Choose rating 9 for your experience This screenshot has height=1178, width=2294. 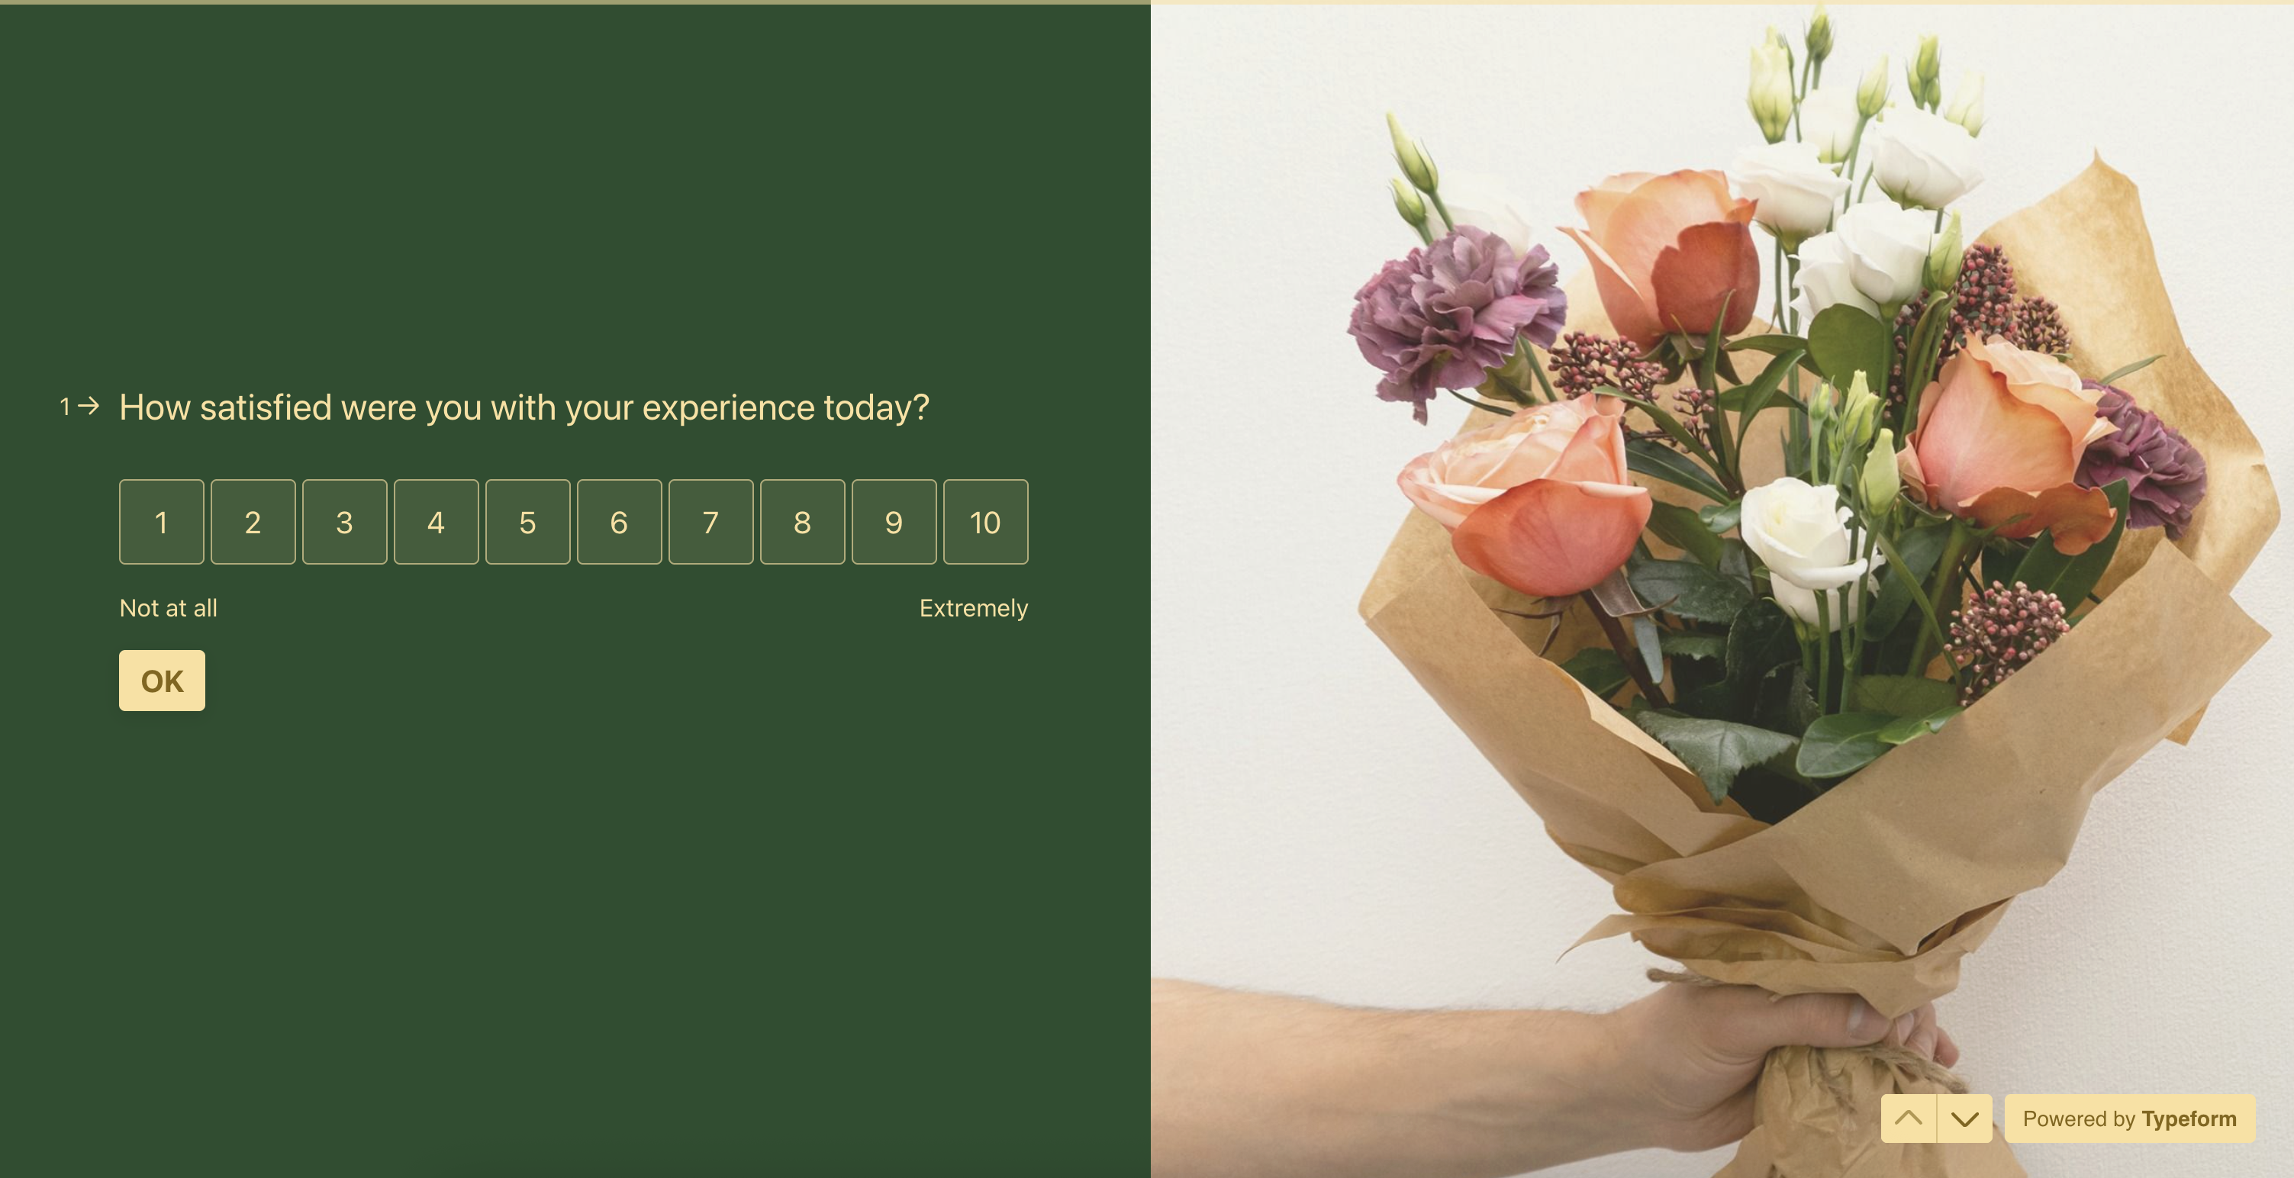point(894,522)
